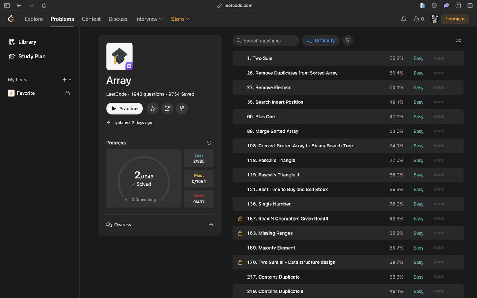Screen dimensions: 477x298
Task: Select the Problems tab
Action: click(x=62, y=19)
